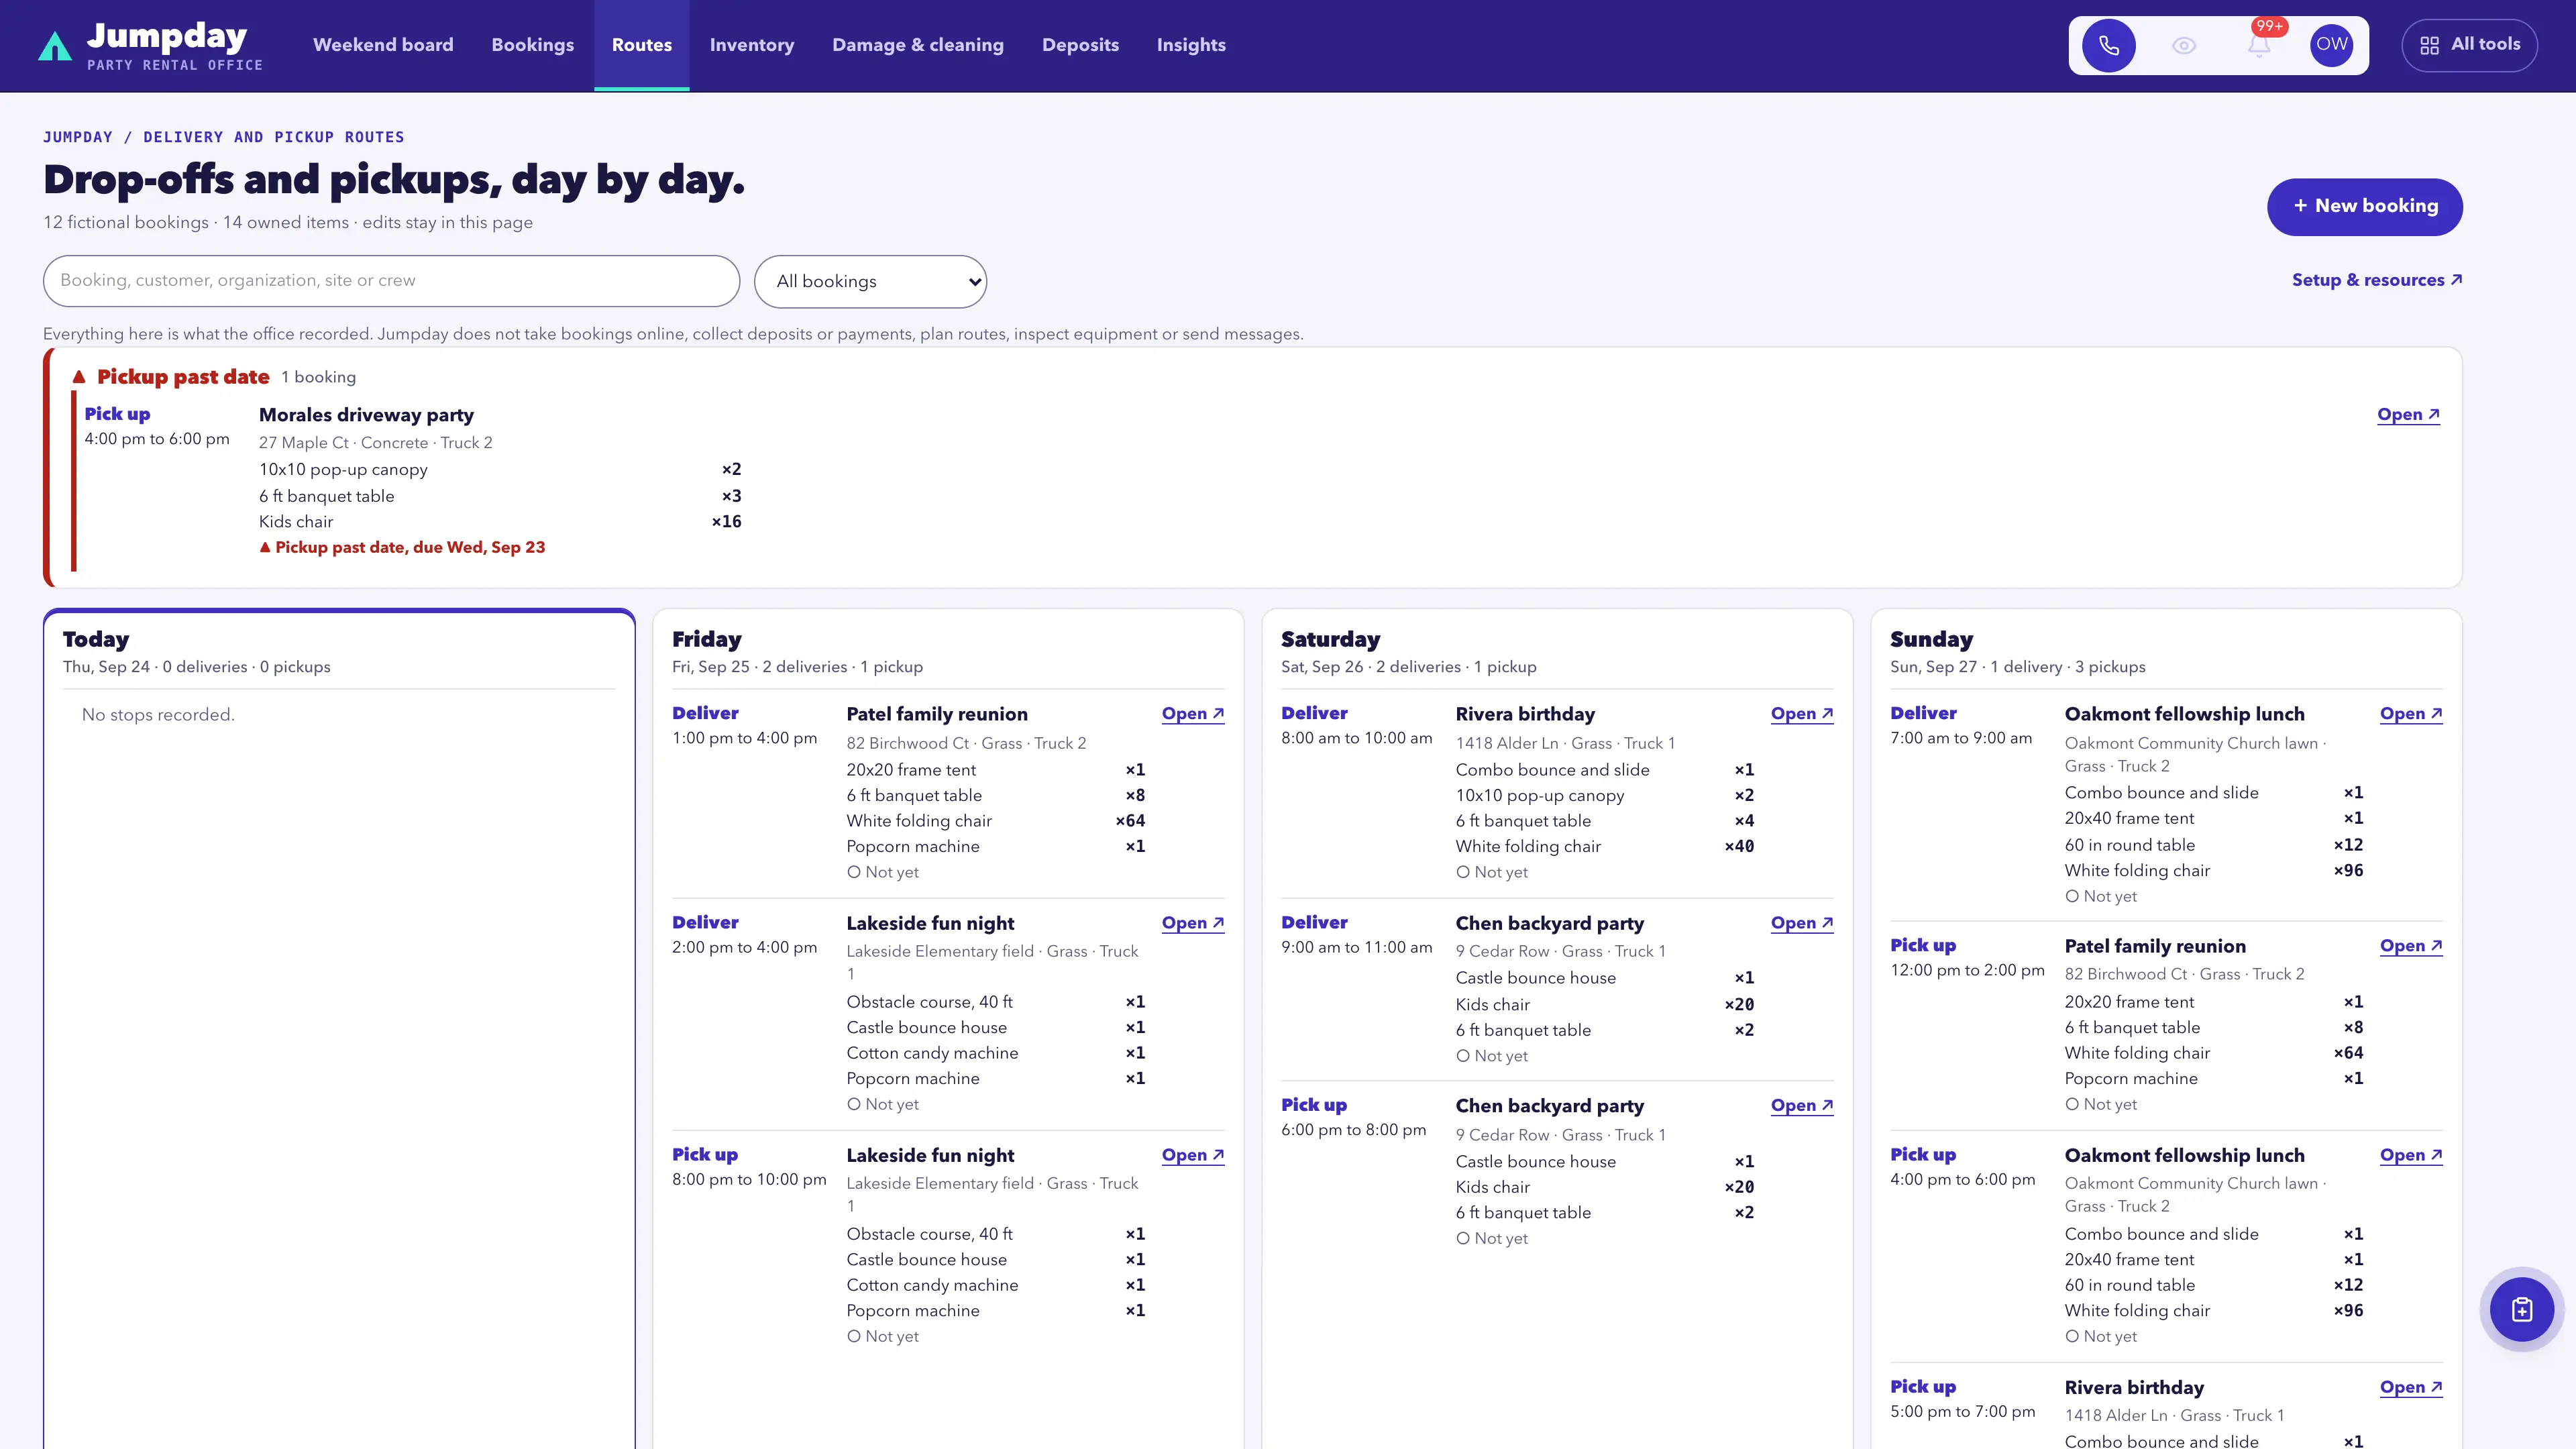Open notifications bell with 99+ badge
Image resolution: width=2576 pixels, height=1449 pixels.
[2259, 45]
